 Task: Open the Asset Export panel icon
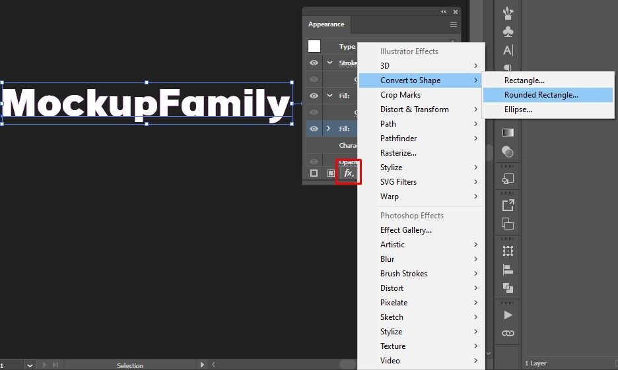(x=508, y=206)
